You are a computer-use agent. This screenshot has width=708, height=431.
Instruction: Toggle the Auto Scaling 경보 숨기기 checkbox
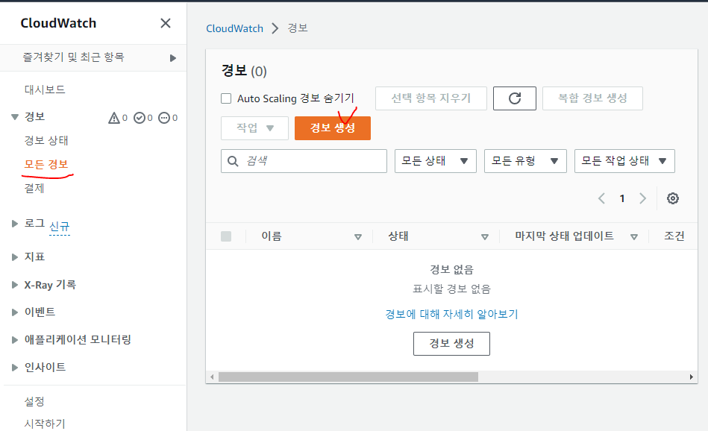coord(226,98)
